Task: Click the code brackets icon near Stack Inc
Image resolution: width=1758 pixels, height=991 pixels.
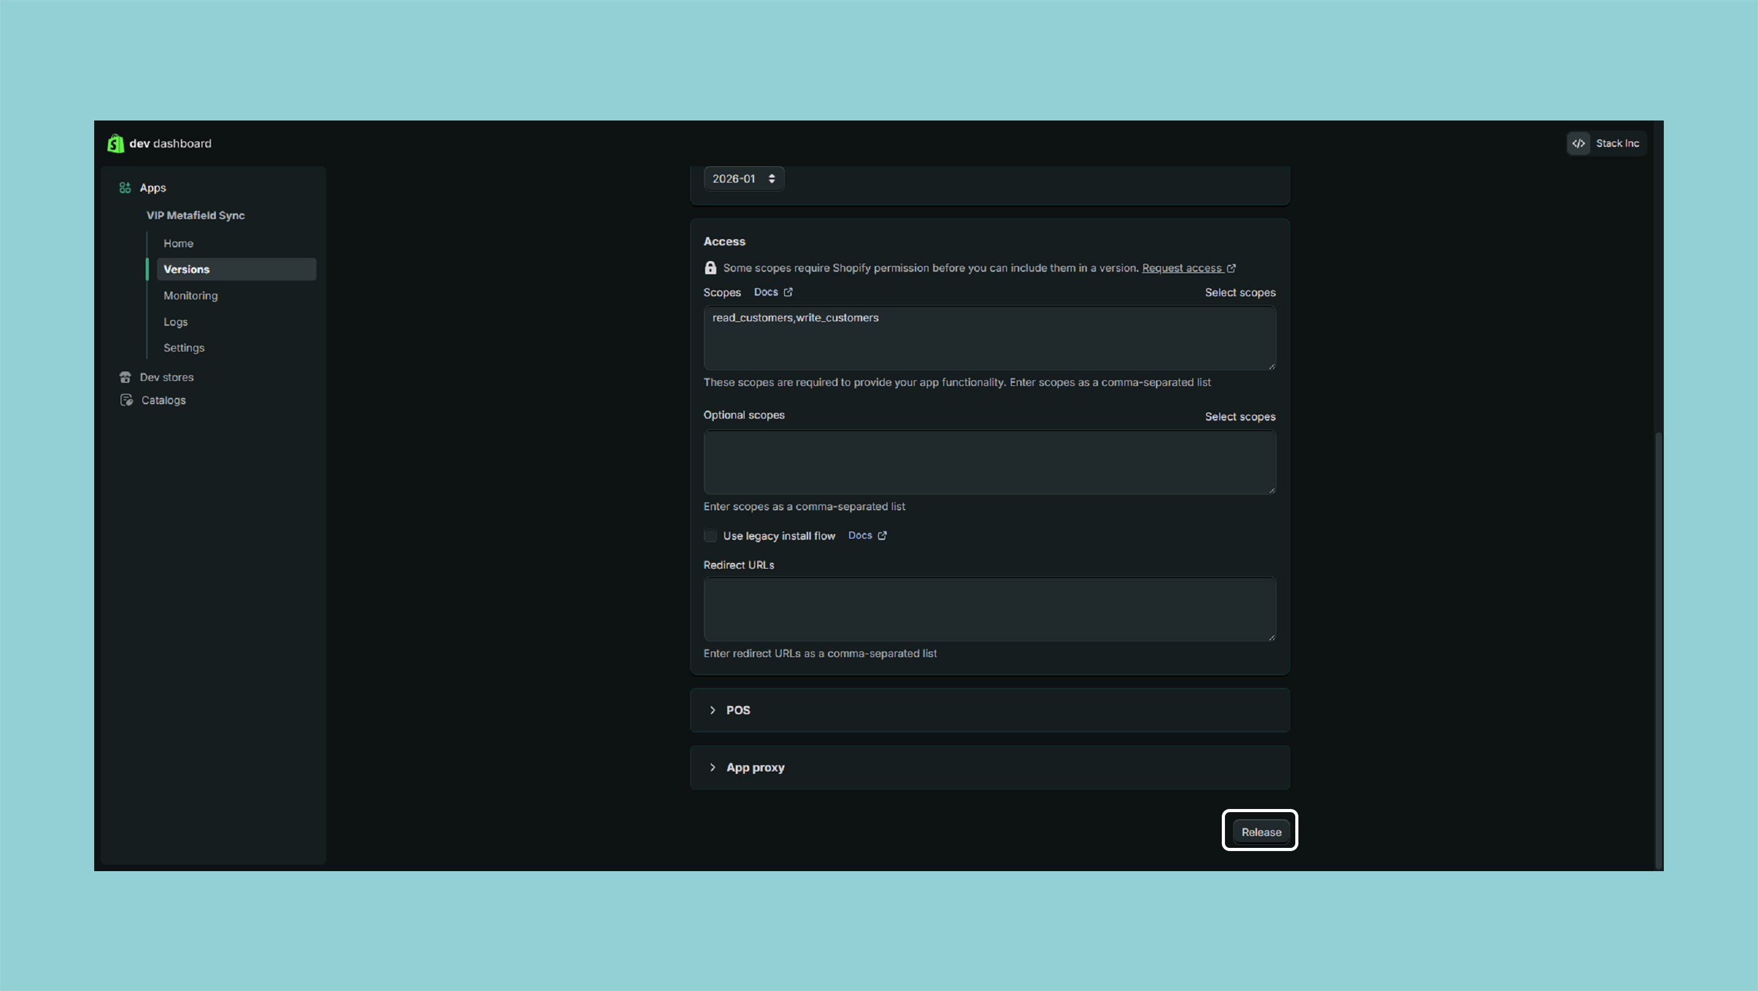Action: (x=1578, y=143)
